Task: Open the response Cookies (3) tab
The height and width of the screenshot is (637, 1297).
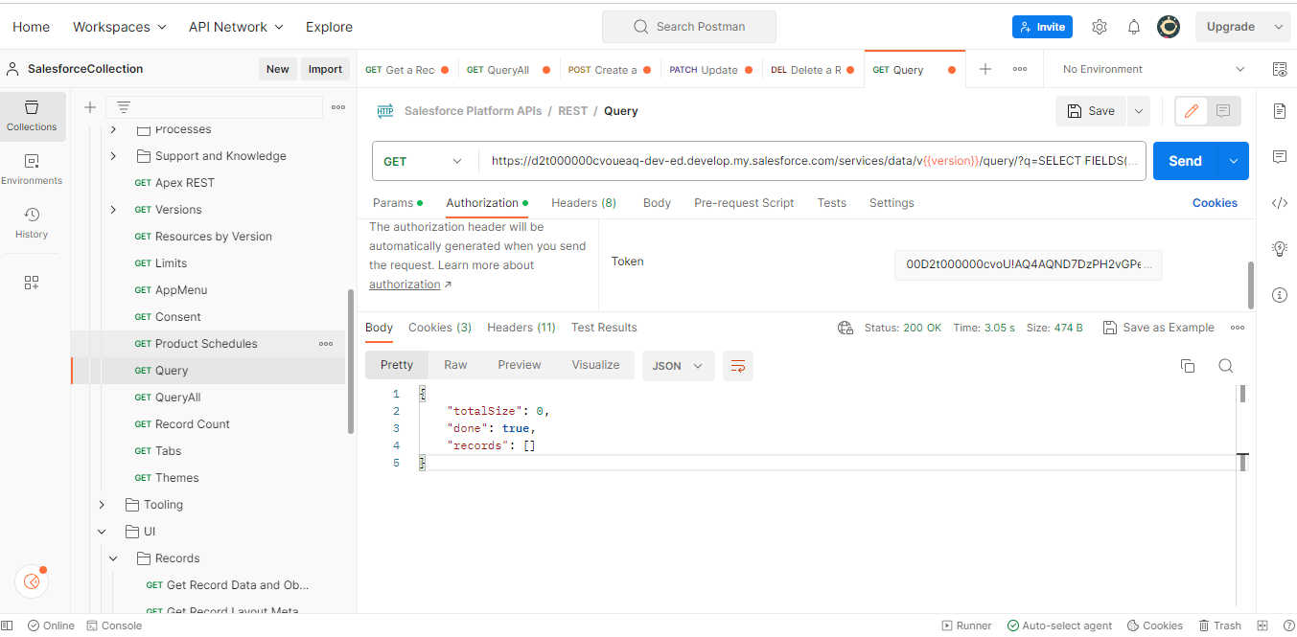Action: (x=440, y=328)
